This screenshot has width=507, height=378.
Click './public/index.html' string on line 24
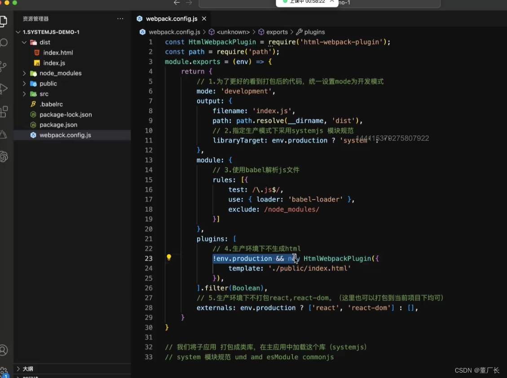tap(309, 268)
